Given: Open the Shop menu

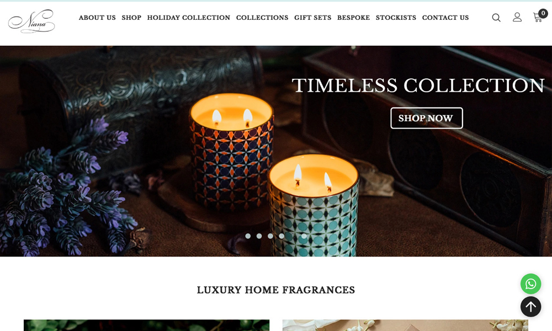Looking at the screenshot, I should point(131,18).
